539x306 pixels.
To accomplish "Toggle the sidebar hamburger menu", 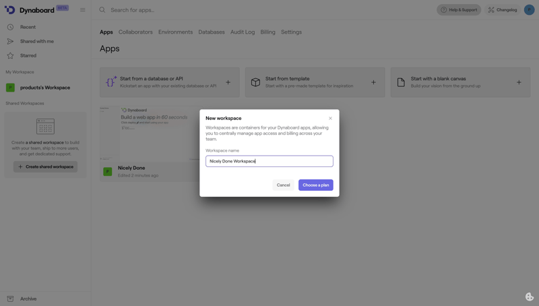I will pos(82,10).
